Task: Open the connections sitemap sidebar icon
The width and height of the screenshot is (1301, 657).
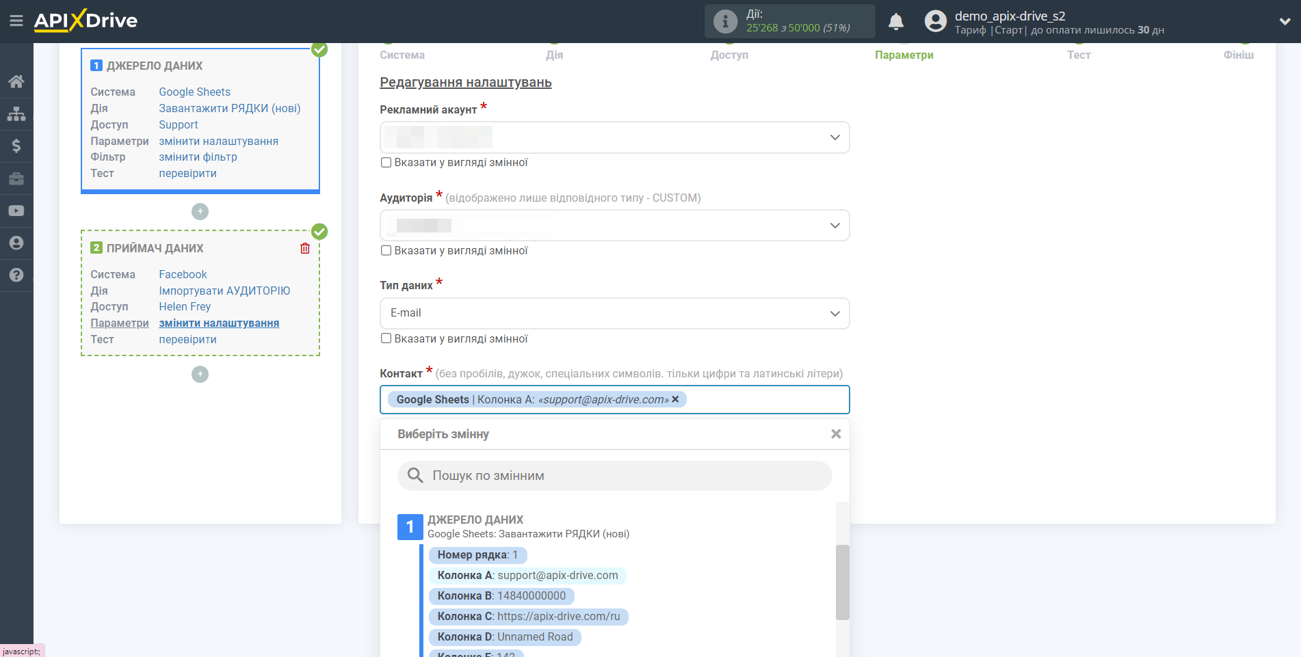Action: tap(16, 113)
